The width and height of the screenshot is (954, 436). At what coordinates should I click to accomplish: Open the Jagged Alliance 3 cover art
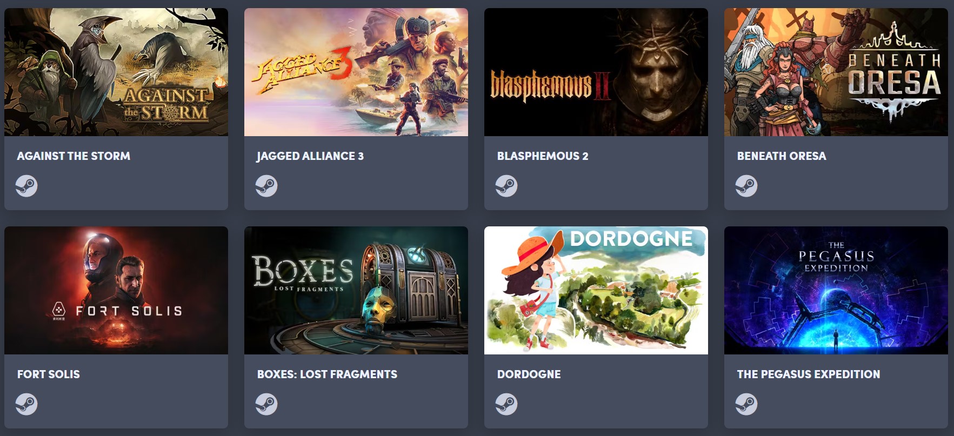tap(356, 72)
